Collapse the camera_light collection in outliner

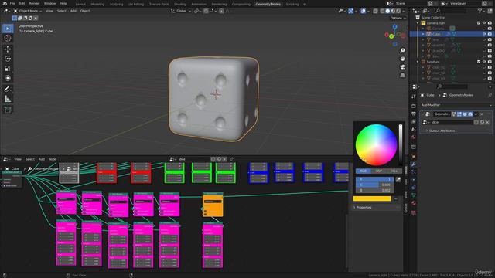click(x=418, y=23)
